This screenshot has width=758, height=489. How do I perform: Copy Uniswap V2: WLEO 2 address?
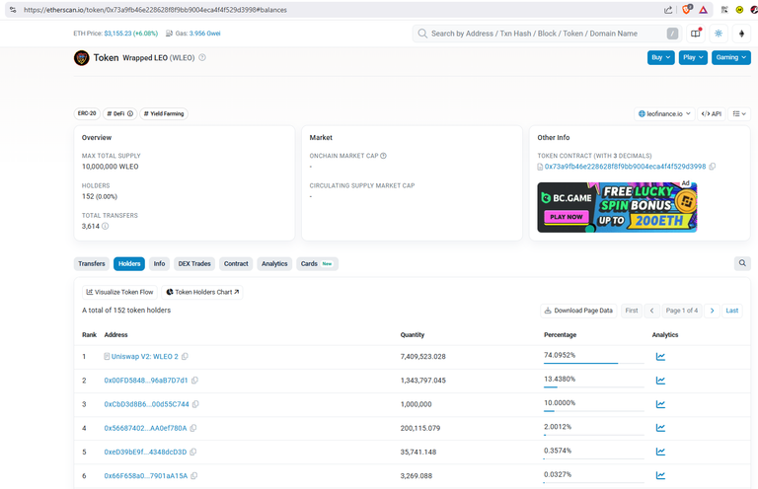pos(185,356)
